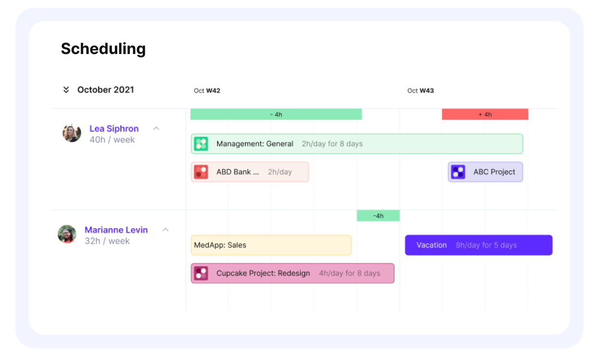The image size is (598, 356).
Task: Collapse the October 2021 double-chevron icon
Action: pyautogui.click(x=66, y=90)
